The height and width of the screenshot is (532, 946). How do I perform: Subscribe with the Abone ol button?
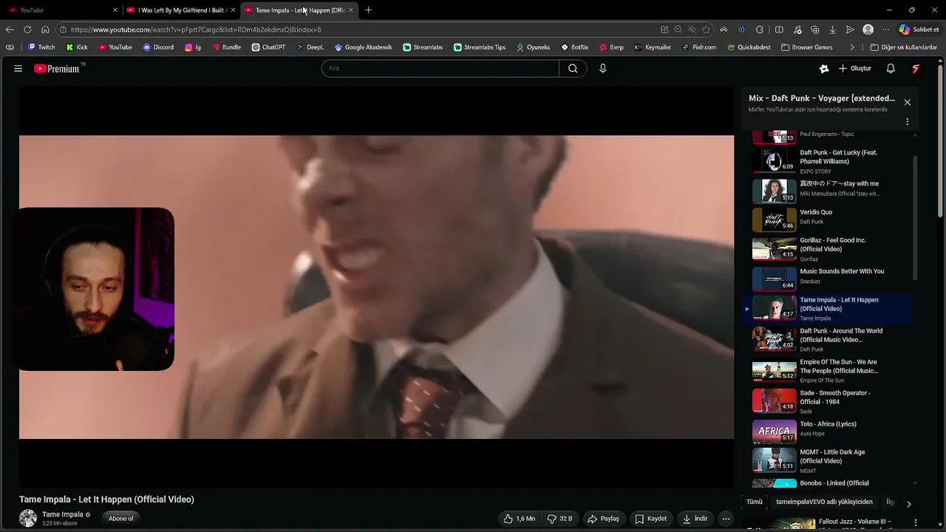(x=121, y=519)
